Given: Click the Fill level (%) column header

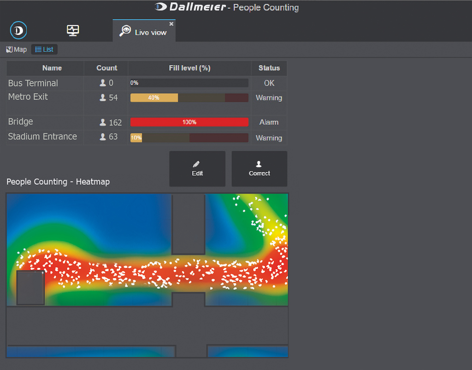Looking at the screenshot, I should click(189, 68).
